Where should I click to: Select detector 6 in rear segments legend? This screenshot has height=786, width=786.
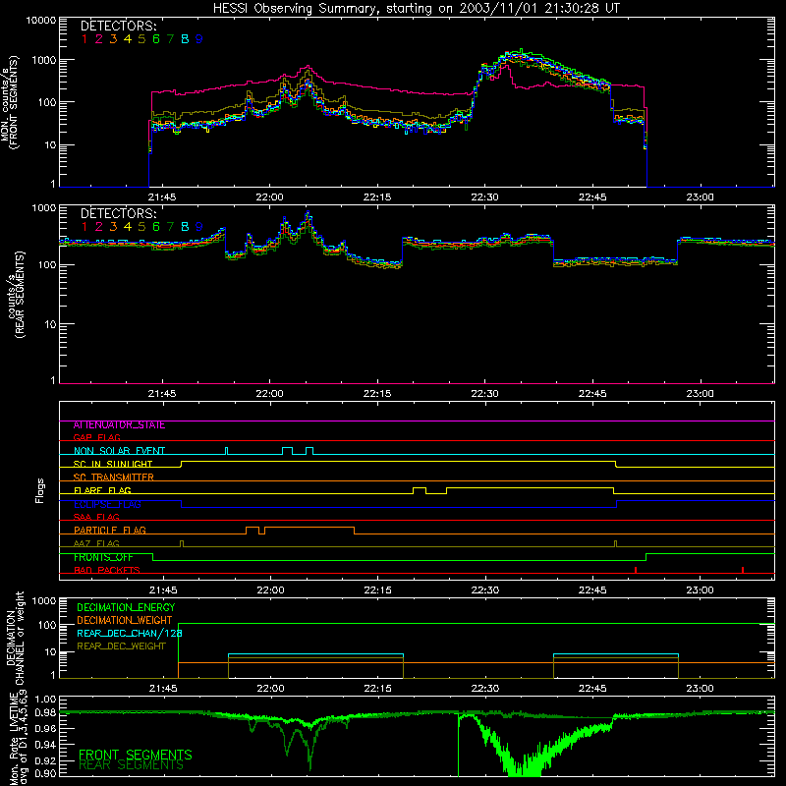click(x=156, y=227)
